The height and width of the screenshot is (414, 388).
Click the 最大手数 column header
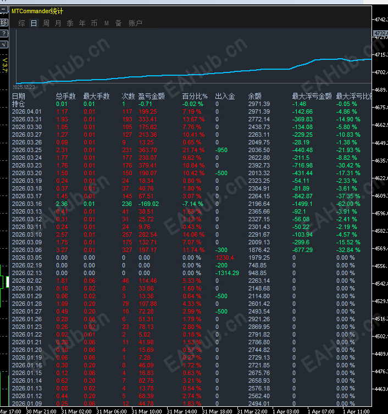pyautogui.click(x=97, y=96)
